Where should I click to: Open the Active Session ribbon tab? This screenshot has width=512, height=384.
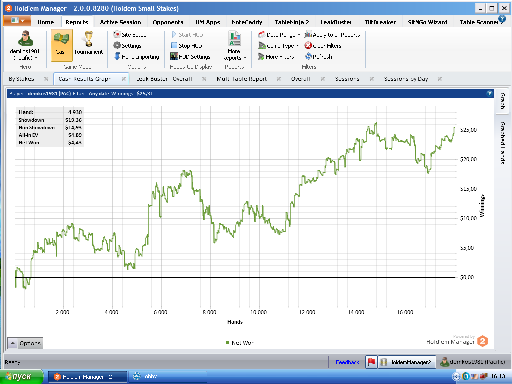pyautogui.click(x=120, y=22)
